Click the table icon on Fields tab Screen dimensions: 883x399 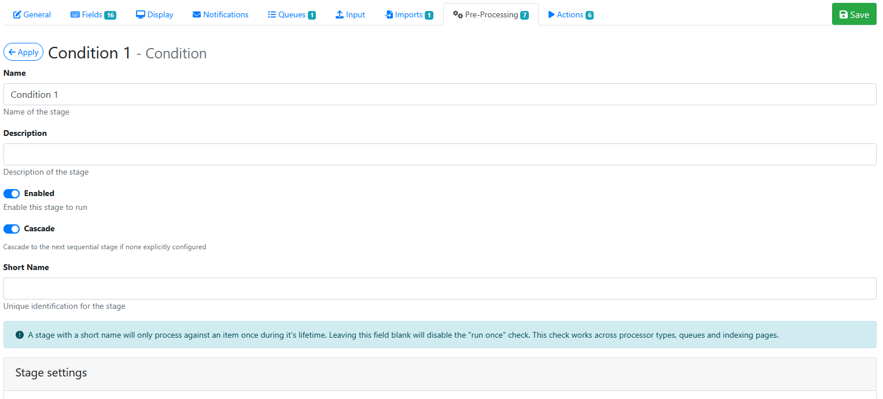[75, 14]
